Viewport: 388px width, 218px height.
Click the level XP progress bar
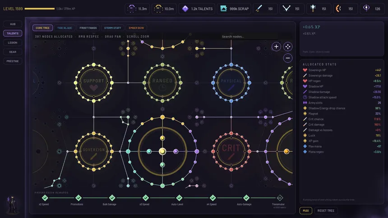point(40,9)
